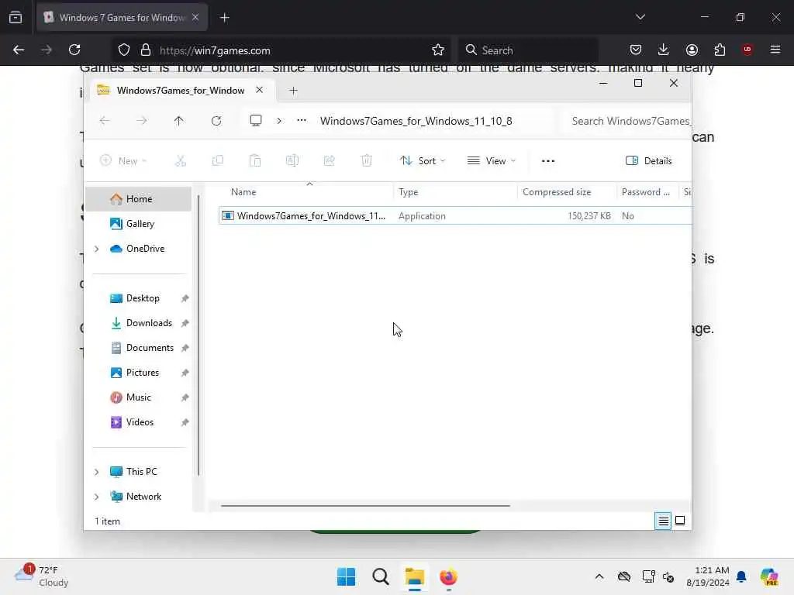This screenshot has height=595, width=794.
Task: Open the Firefox Extensions puzzle icon
Action: (720, 50)
